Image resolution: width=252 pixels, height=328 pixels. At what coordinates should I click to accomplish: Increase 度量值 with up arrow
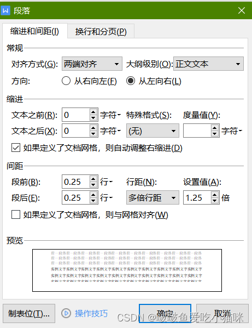click(215, 128)
